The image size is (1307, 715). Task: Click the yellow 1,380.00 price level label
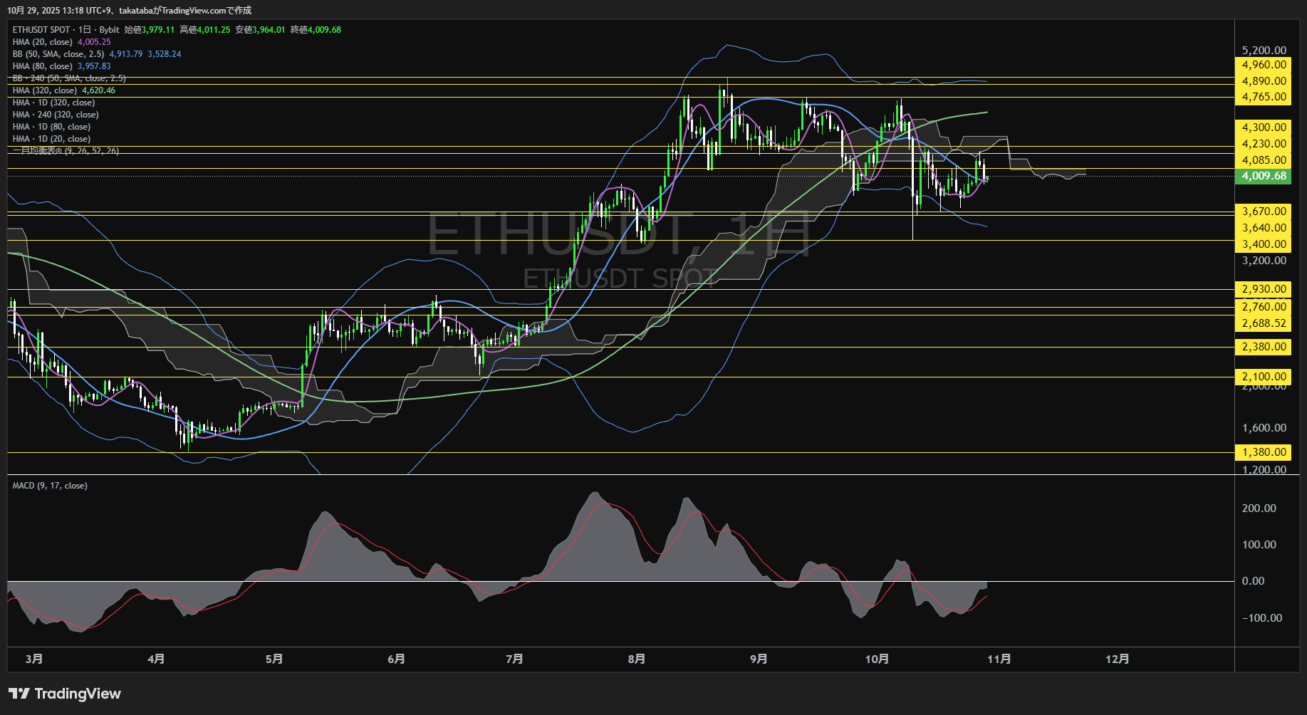click(x=1263, y=452)
